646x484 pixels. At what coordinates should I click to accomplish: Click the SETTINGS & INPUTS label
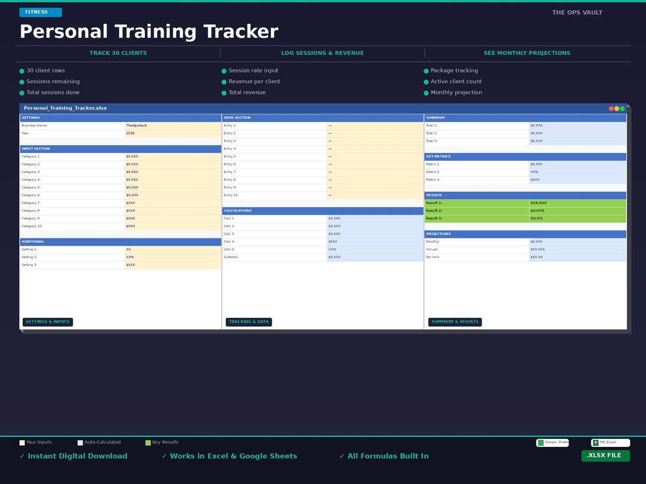tap(48, 322)
